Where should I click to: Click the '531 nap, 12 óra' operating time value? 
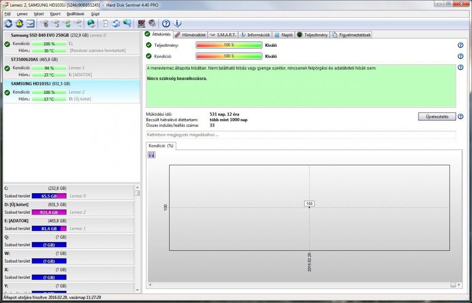(x=225, y=114)
